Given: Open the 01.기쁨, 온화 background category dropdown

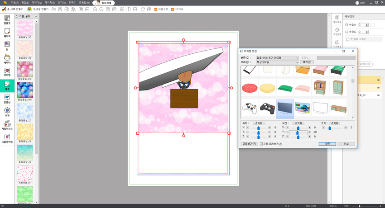Looking at the screenshot, I should [x=27, y=16].
